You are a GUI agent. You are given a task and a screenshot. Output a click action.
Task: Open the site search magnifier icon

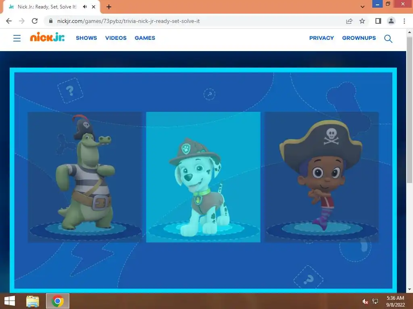[388, 39]
